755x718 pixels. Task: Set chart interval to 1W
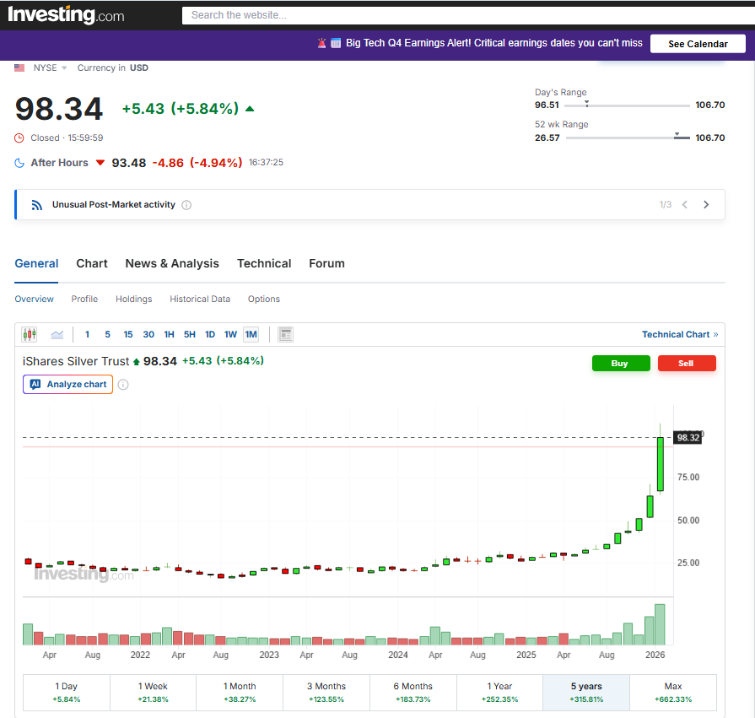coord(230,334)
